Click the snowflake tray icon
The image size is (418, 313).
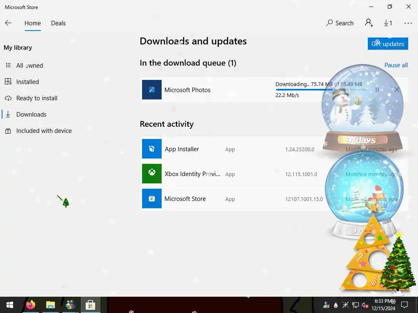click(345, 305)
